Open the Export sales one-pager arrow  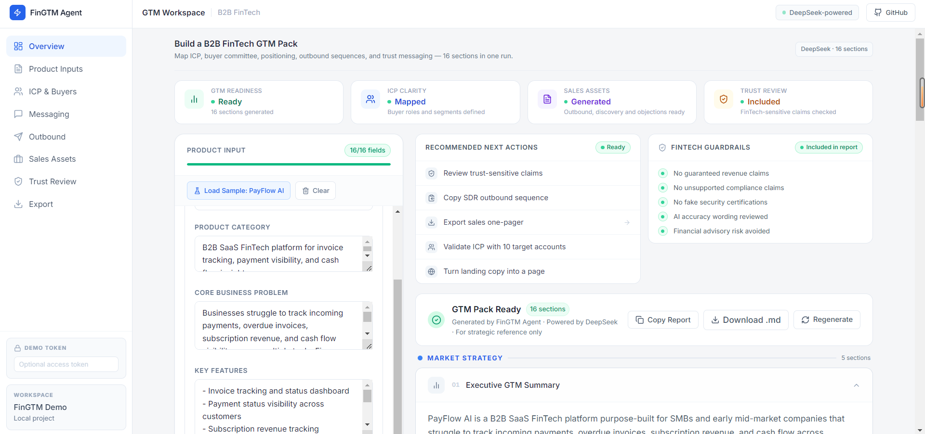pyautogui.click(x=627, y=222)
